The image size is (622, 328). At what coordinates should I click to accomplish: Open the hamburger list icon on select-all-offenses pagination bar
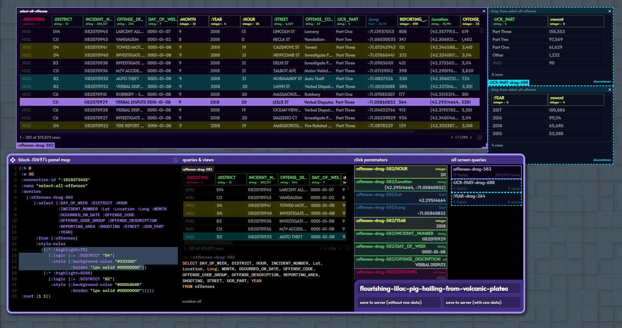point(479,137)
